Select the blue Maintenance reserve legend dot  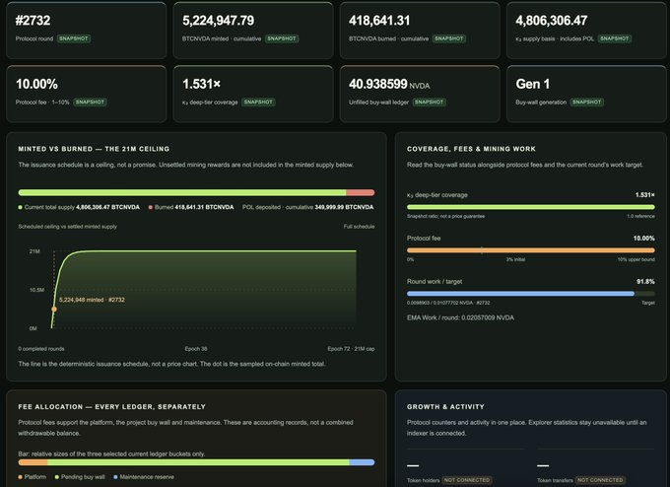[x=115, y=477]
